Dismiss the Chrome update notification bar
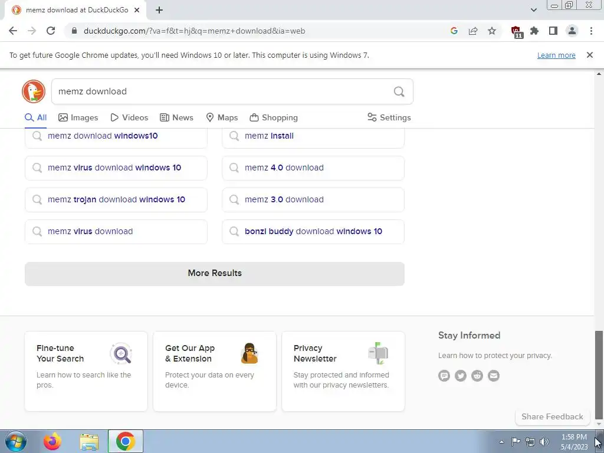604x453 pixels. point(590,55)
